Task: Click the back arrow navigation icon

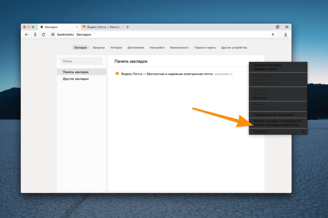Action: click(27, 35)
